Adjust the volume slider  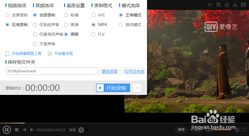(222, 130)
